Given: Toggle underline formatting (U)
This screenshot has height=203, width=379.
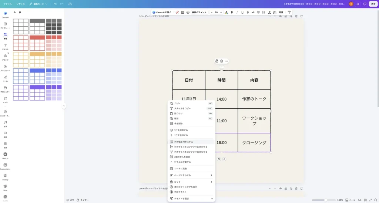Looking at the screenshot, I should click(x=242, y=12).
